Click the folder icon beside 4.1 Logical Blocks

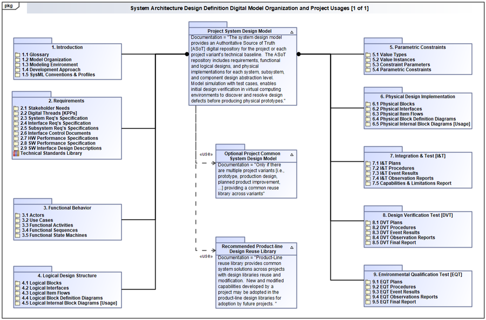click(17, 283)
